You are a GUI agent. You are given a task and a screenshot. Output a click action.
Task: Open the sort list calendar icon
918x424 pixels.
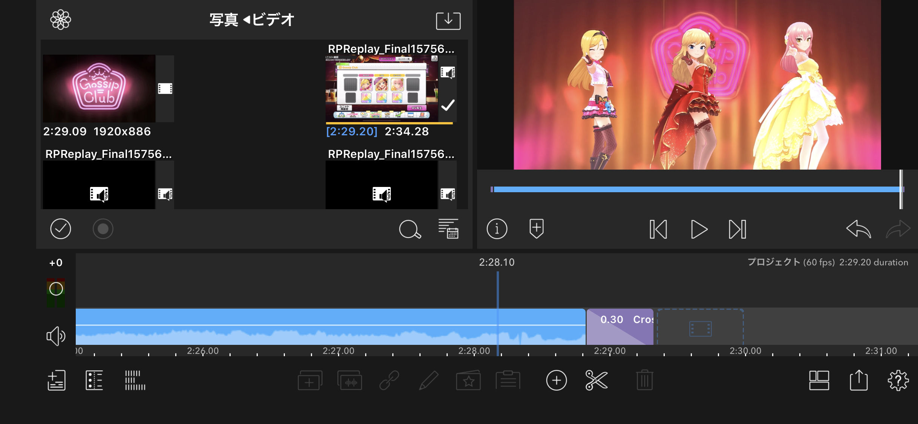(448, 228)
